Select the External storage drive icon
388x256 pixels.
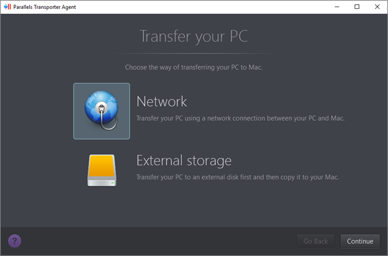pyautogui.click(x=101, y=170)
